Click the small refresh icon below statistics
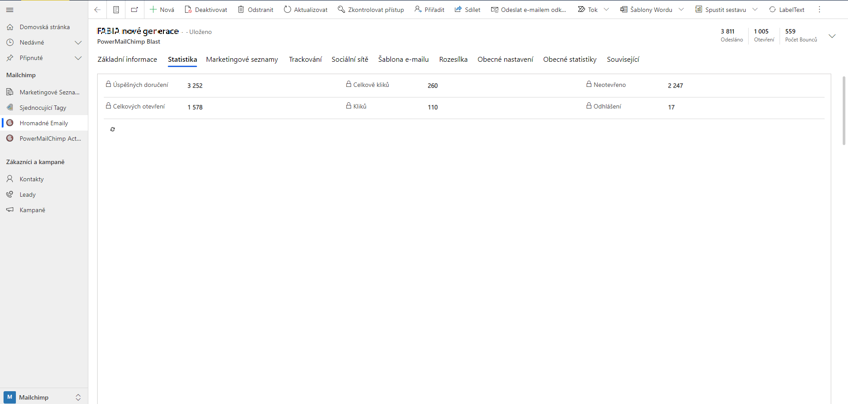848x404 pixels. coord(113,129)
